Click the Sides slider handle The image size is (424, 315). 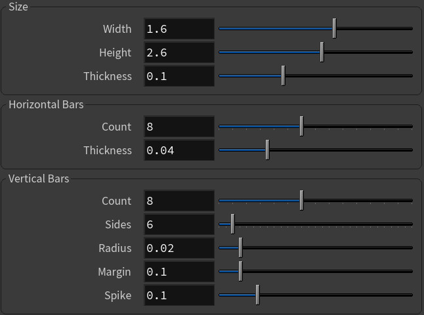click(232, 224)
